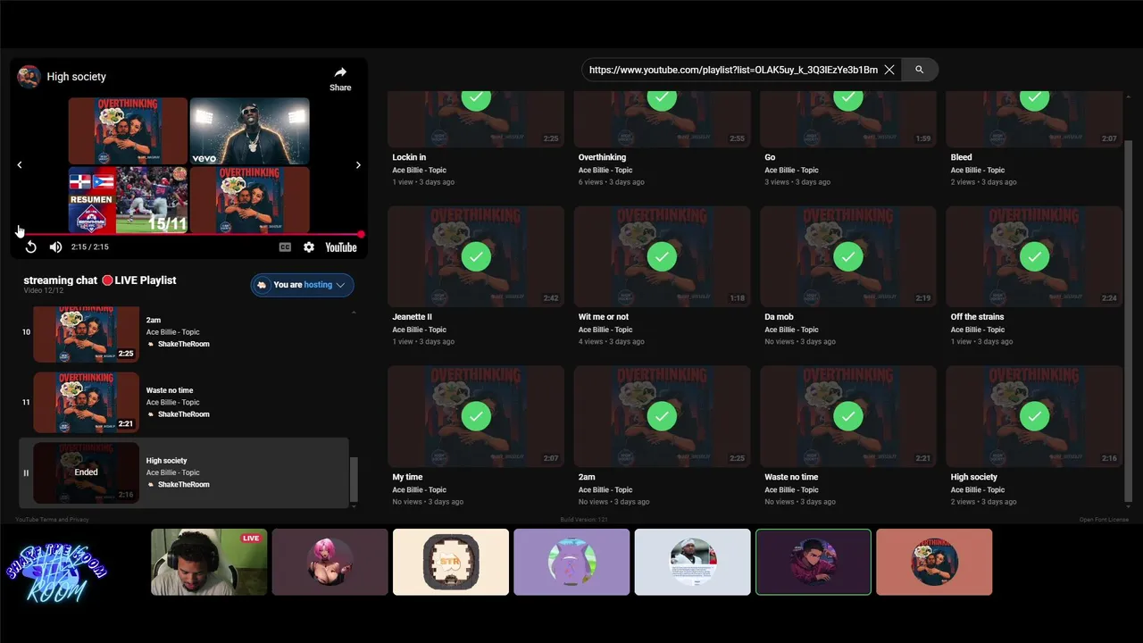Screen dimensions: 1143x643
Task: Toggle closed captions CC button
Action: tap(285, 247)
